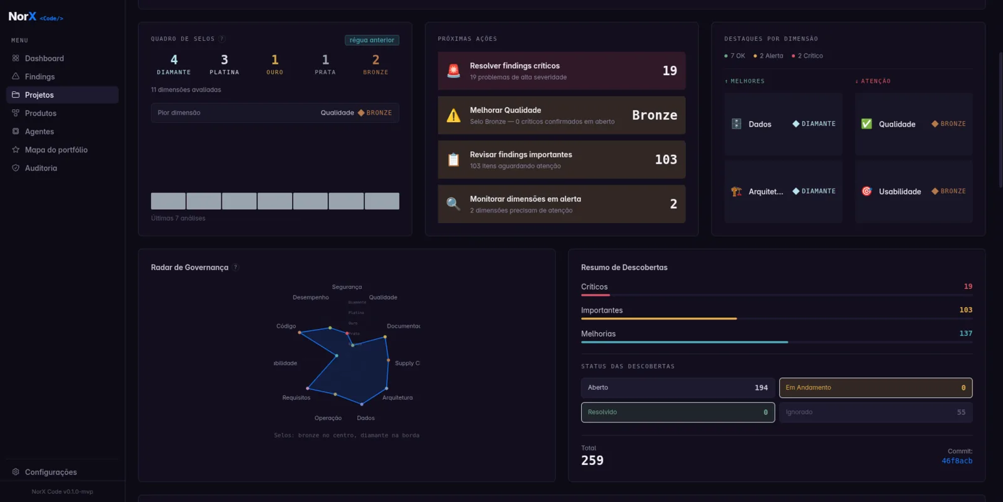The image size is (1003, 502).
Task: Open the Produtos menu item
Action: point(62,113)
